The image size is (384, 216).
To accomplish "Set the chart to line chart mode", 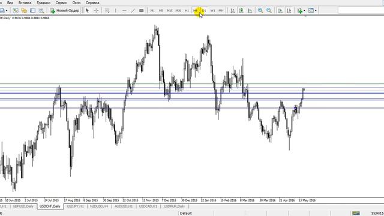I will click(x=250, y=11).
